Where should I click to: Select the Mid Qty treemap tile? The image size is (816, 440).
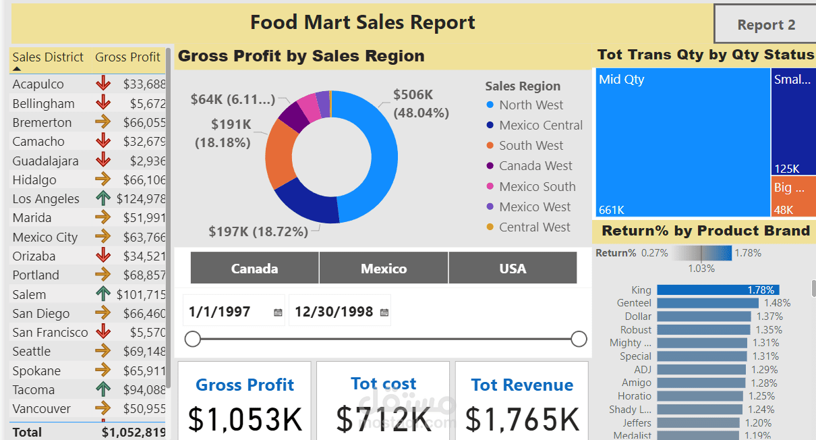682,142
